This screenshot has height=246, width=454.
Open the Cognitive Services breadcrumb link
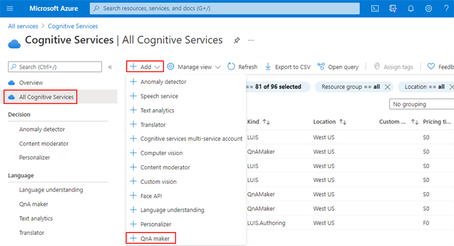(x=73, y=26)
